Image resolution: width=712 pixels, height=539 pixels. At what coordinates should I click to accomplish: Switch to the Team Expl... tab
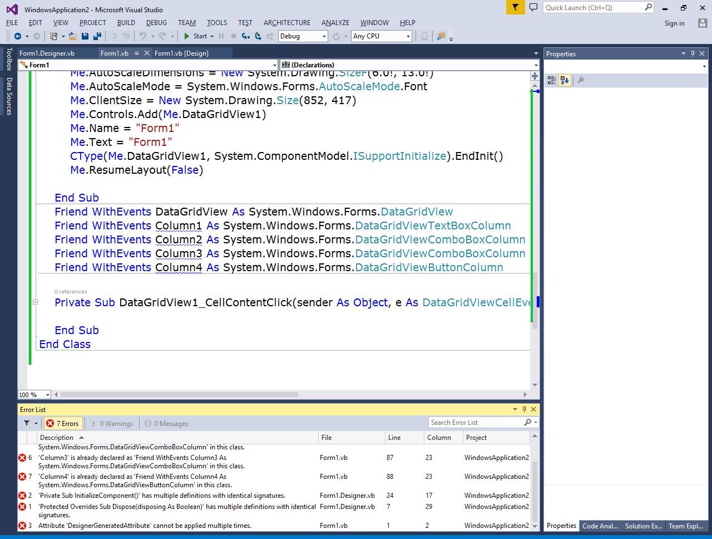pos(686,526)
